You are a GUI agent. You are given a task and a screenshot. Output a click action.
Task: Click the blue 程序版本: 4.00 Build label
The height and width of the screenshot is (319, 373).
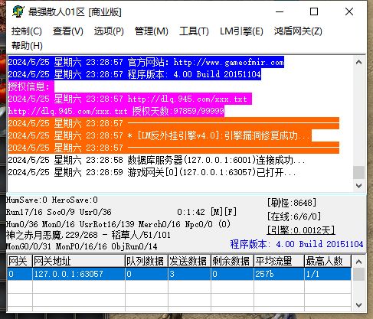tap(296, 244)
